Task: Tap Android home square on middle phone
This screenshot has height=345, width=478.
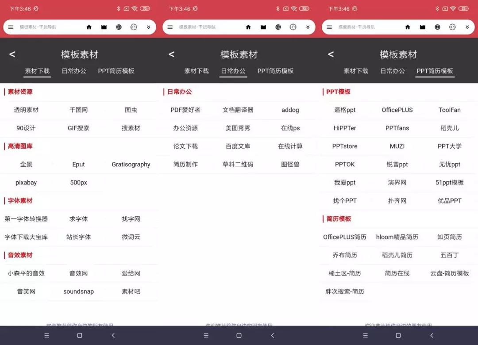Action: (239, 336)
